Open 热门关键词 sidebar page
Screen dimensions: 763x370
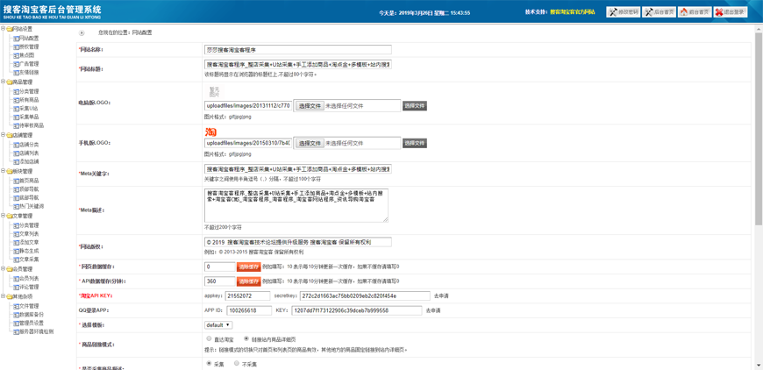32,206
